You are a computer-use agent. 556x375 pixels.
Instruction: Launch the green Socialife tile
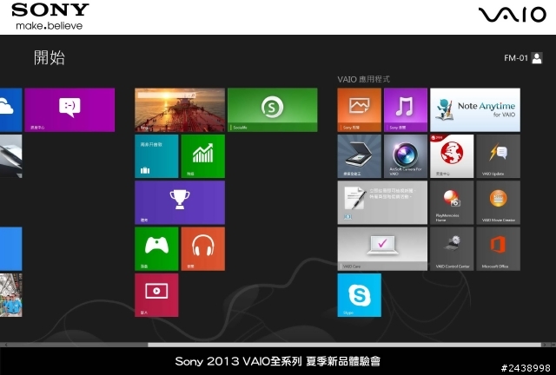272,110
